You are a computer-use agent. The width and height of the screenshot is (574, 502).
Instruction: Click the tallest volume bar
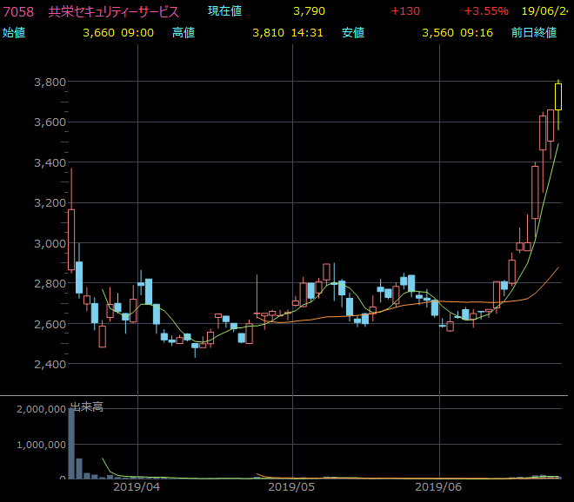point(71,443)
